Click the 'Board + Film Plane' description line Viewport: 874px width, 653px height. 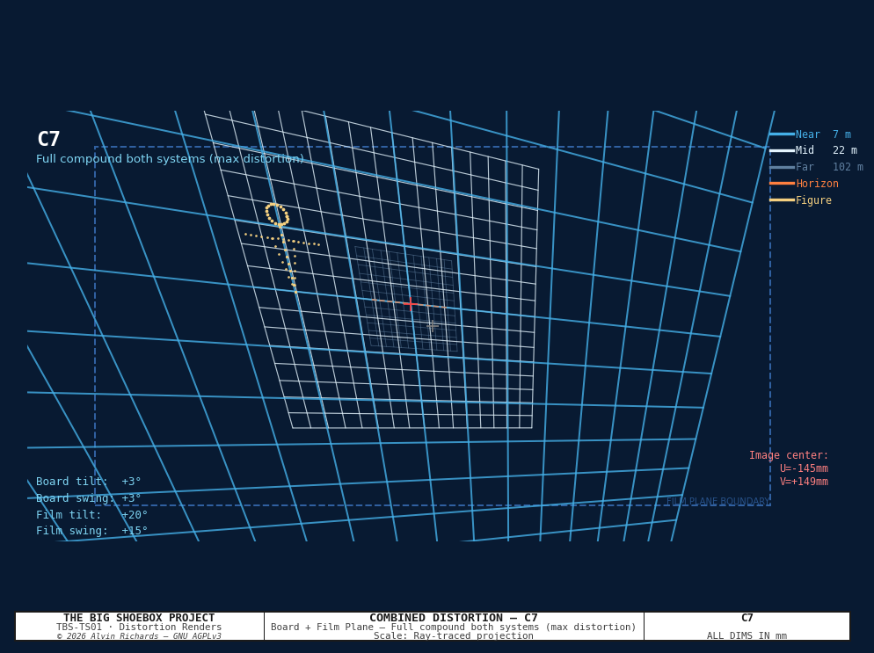[454, 627]
